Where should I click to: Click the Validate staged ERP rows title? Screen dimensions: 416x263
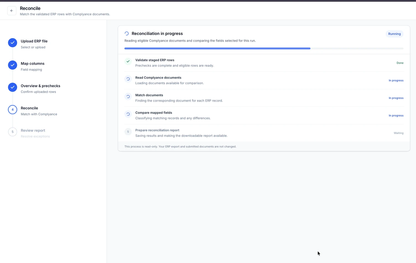155,60
